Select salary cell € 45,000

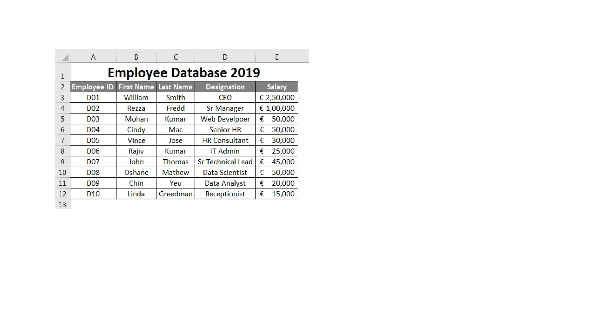click(277, 162)
